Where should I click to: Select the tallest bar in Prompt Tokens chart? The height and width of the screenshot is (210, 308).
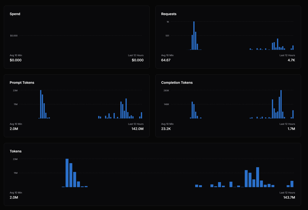click(x=41, y=104)
